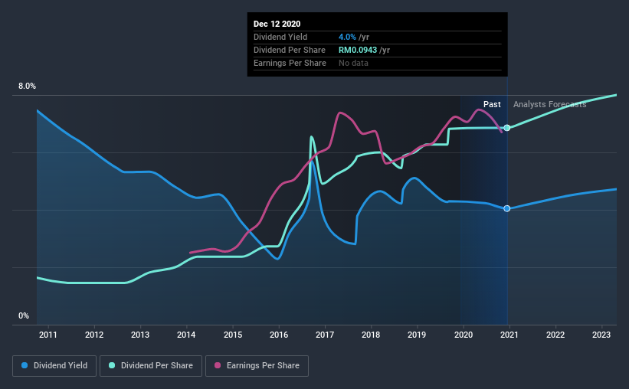Select the blue dividend yield marker at Dec 2020
Screen dimensions: 629x389
[x=507, y=208]
